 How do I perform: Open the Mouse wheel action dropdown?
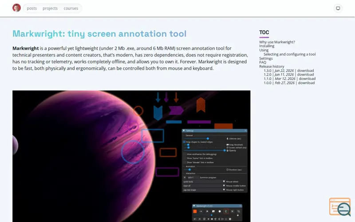click(x=203, y=182)
